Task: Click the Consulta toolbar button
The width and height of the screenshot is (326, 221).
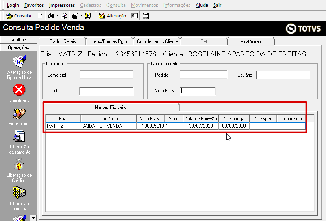Action: point(19,16)
